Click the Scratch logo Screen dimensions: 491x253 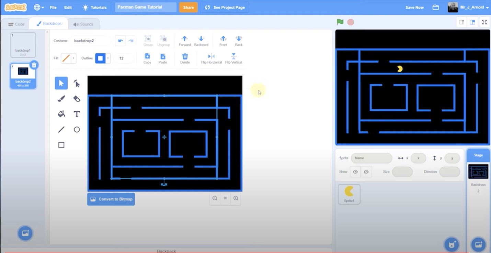[x=16, y=7]
